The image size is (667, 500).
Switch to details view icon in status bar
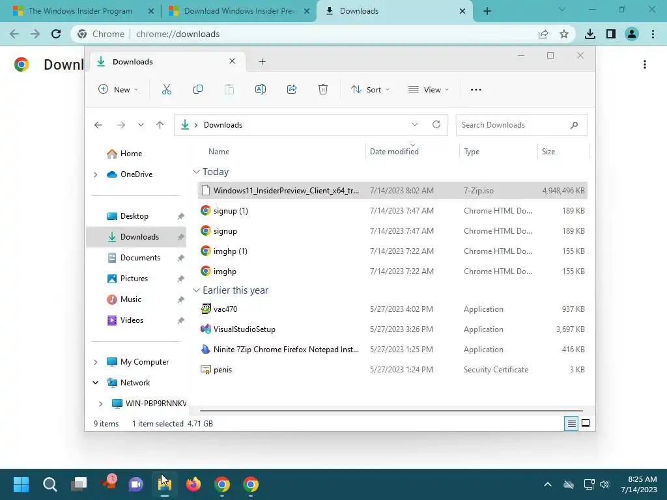(x=571, y=423)
